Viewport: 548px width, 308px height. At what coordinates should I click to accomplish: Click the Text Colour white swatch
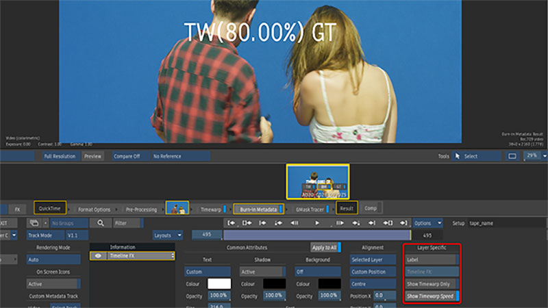[x=219, y=284]
